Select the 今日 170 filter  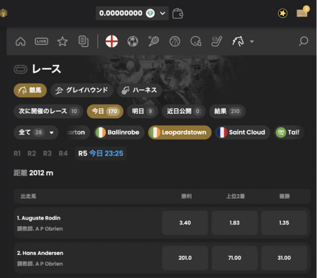[x=105, y=111]
